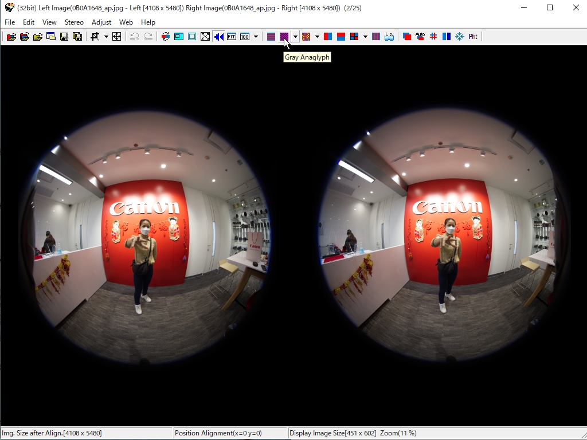Click the 'Display Image Size[451 x 602]' status text
The image size is (587, 440).
point(333,433)
